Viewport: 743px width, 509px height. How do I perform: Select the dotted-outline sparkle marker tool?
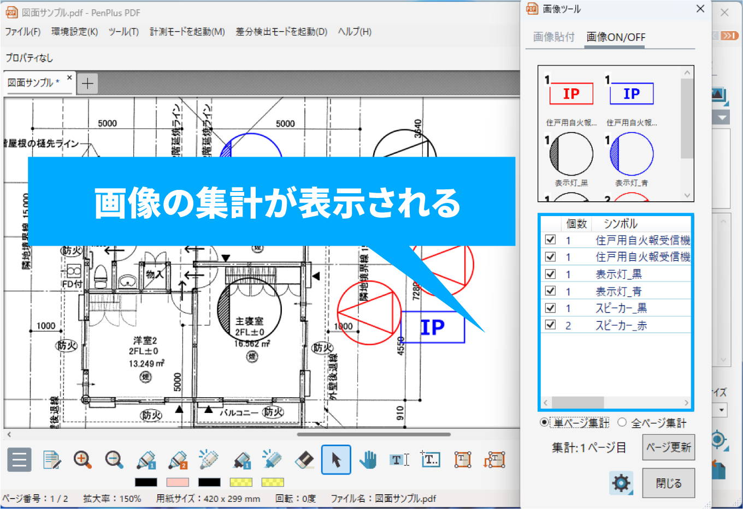(x=209, y=460)
